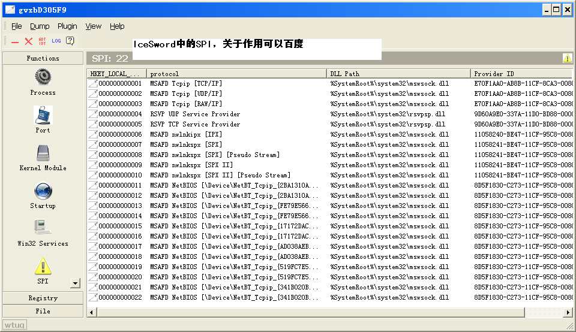The width and height of the screenshot is (576, 332).
Task: Click the application icon in title bar
Action: [x=10, y=10]
